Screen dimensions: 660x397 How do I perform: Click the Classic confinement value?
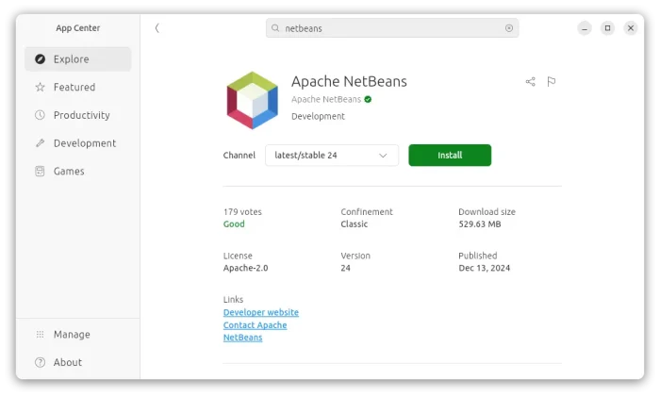pyautogui.click(x=354, y=224)
